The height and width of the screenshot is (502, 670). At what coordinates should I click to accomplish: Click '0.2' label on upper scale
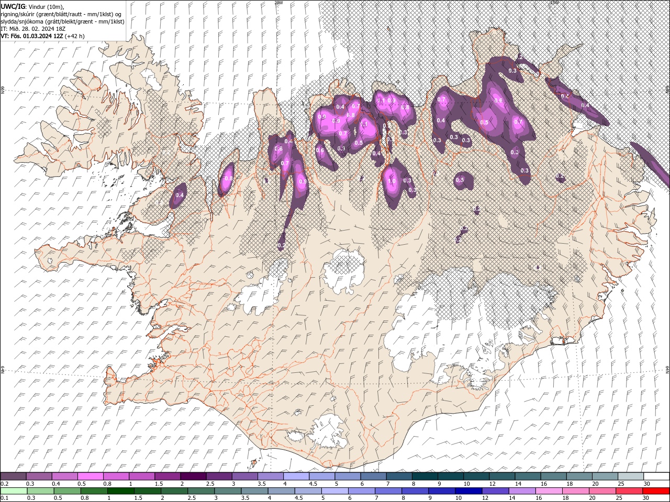point(5,484)
